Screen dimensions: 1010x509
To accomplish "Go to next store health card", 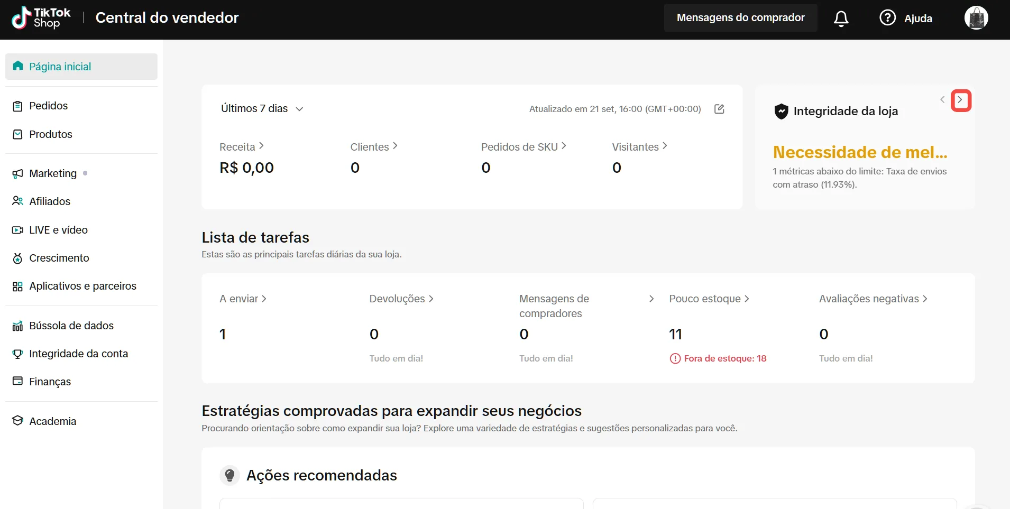I will pos(960,100).
